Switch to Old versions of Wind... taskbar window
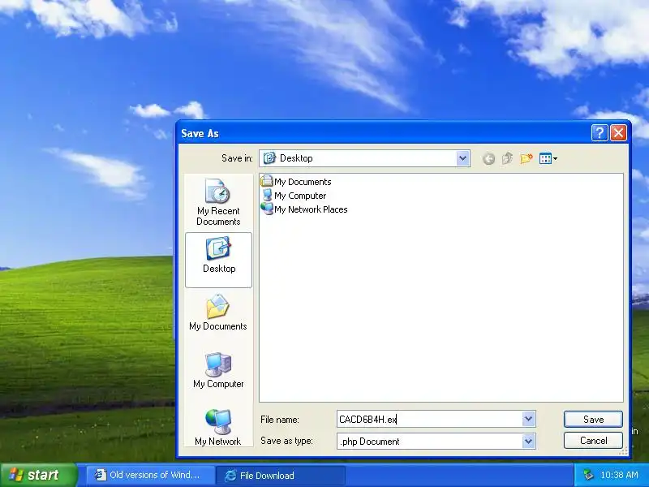The image size is (649, 487). click(x=151, y=475)
